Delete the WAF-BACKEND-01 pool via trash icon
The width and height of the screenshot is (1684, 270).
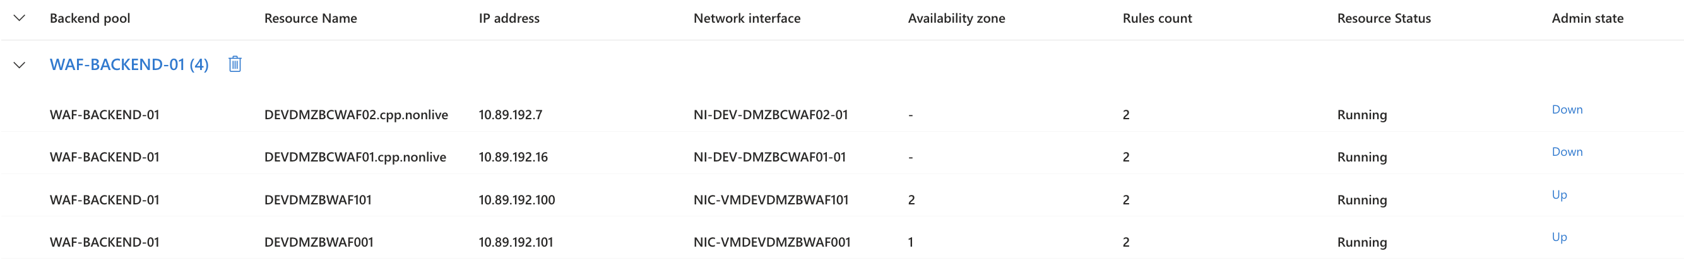click(x=235, y=64)
